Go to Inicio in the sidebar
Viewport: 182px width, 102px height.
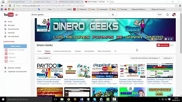point(10,22)
